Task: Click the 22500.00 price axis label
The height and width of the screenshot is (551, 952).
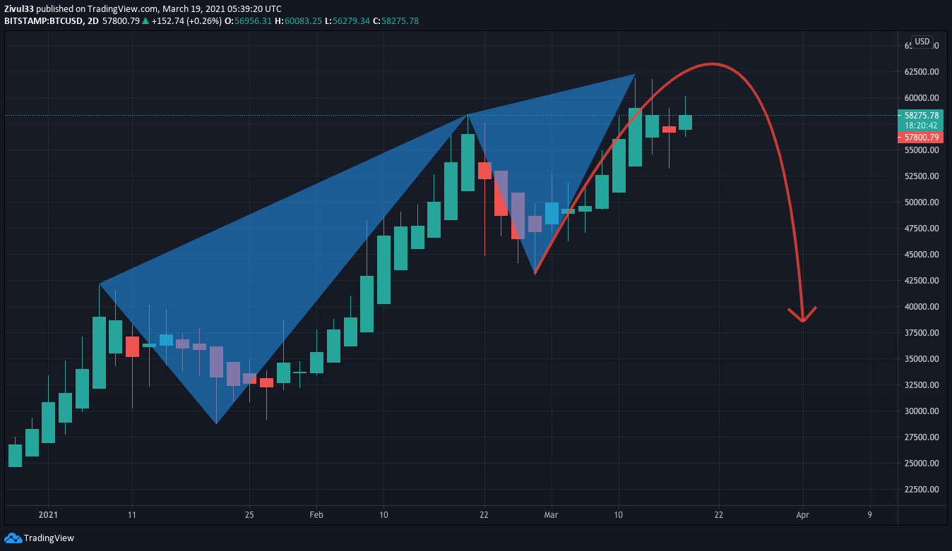Action: pos(922,490)
